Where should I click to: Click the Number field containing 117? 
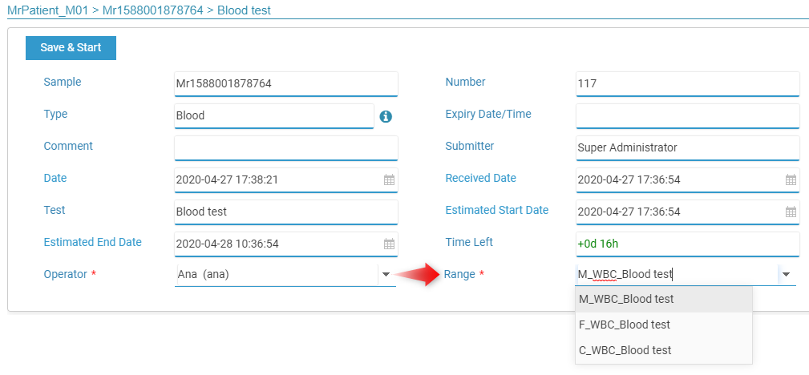[x=688, y=84]
